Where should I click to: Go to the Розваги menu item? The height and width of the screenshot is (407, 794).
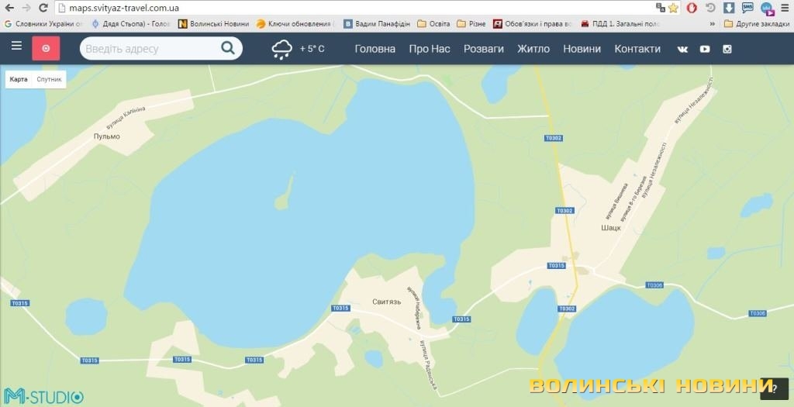pyautogui.click(x=483, y=49)
